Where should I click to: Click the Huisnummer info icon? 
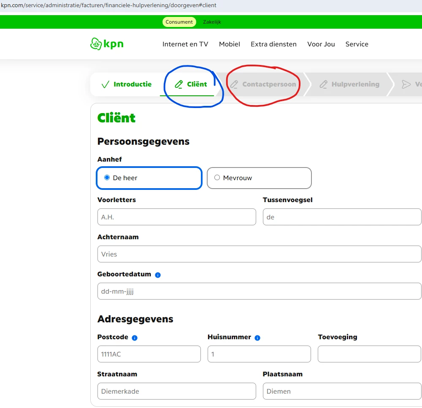[257, 338]
